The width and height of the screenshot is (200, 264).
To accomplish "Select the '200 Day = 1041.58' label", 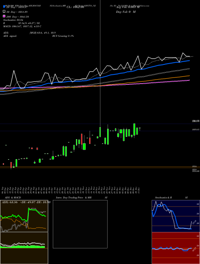I will tap(18, 17).
